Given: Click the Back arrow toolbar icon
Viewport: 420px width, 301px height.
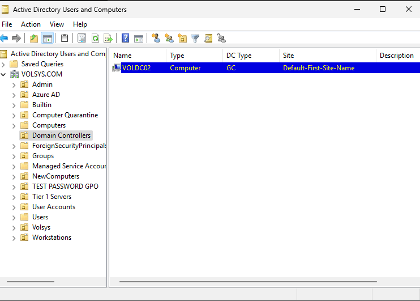Looking at the screenshot, I should coord(5,39).
